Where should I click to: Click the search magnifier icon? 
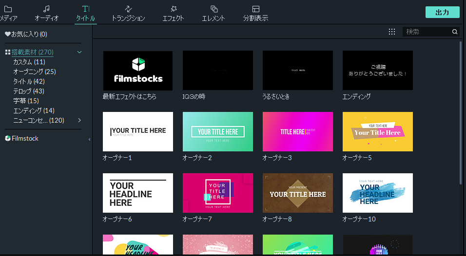point(455,32)
